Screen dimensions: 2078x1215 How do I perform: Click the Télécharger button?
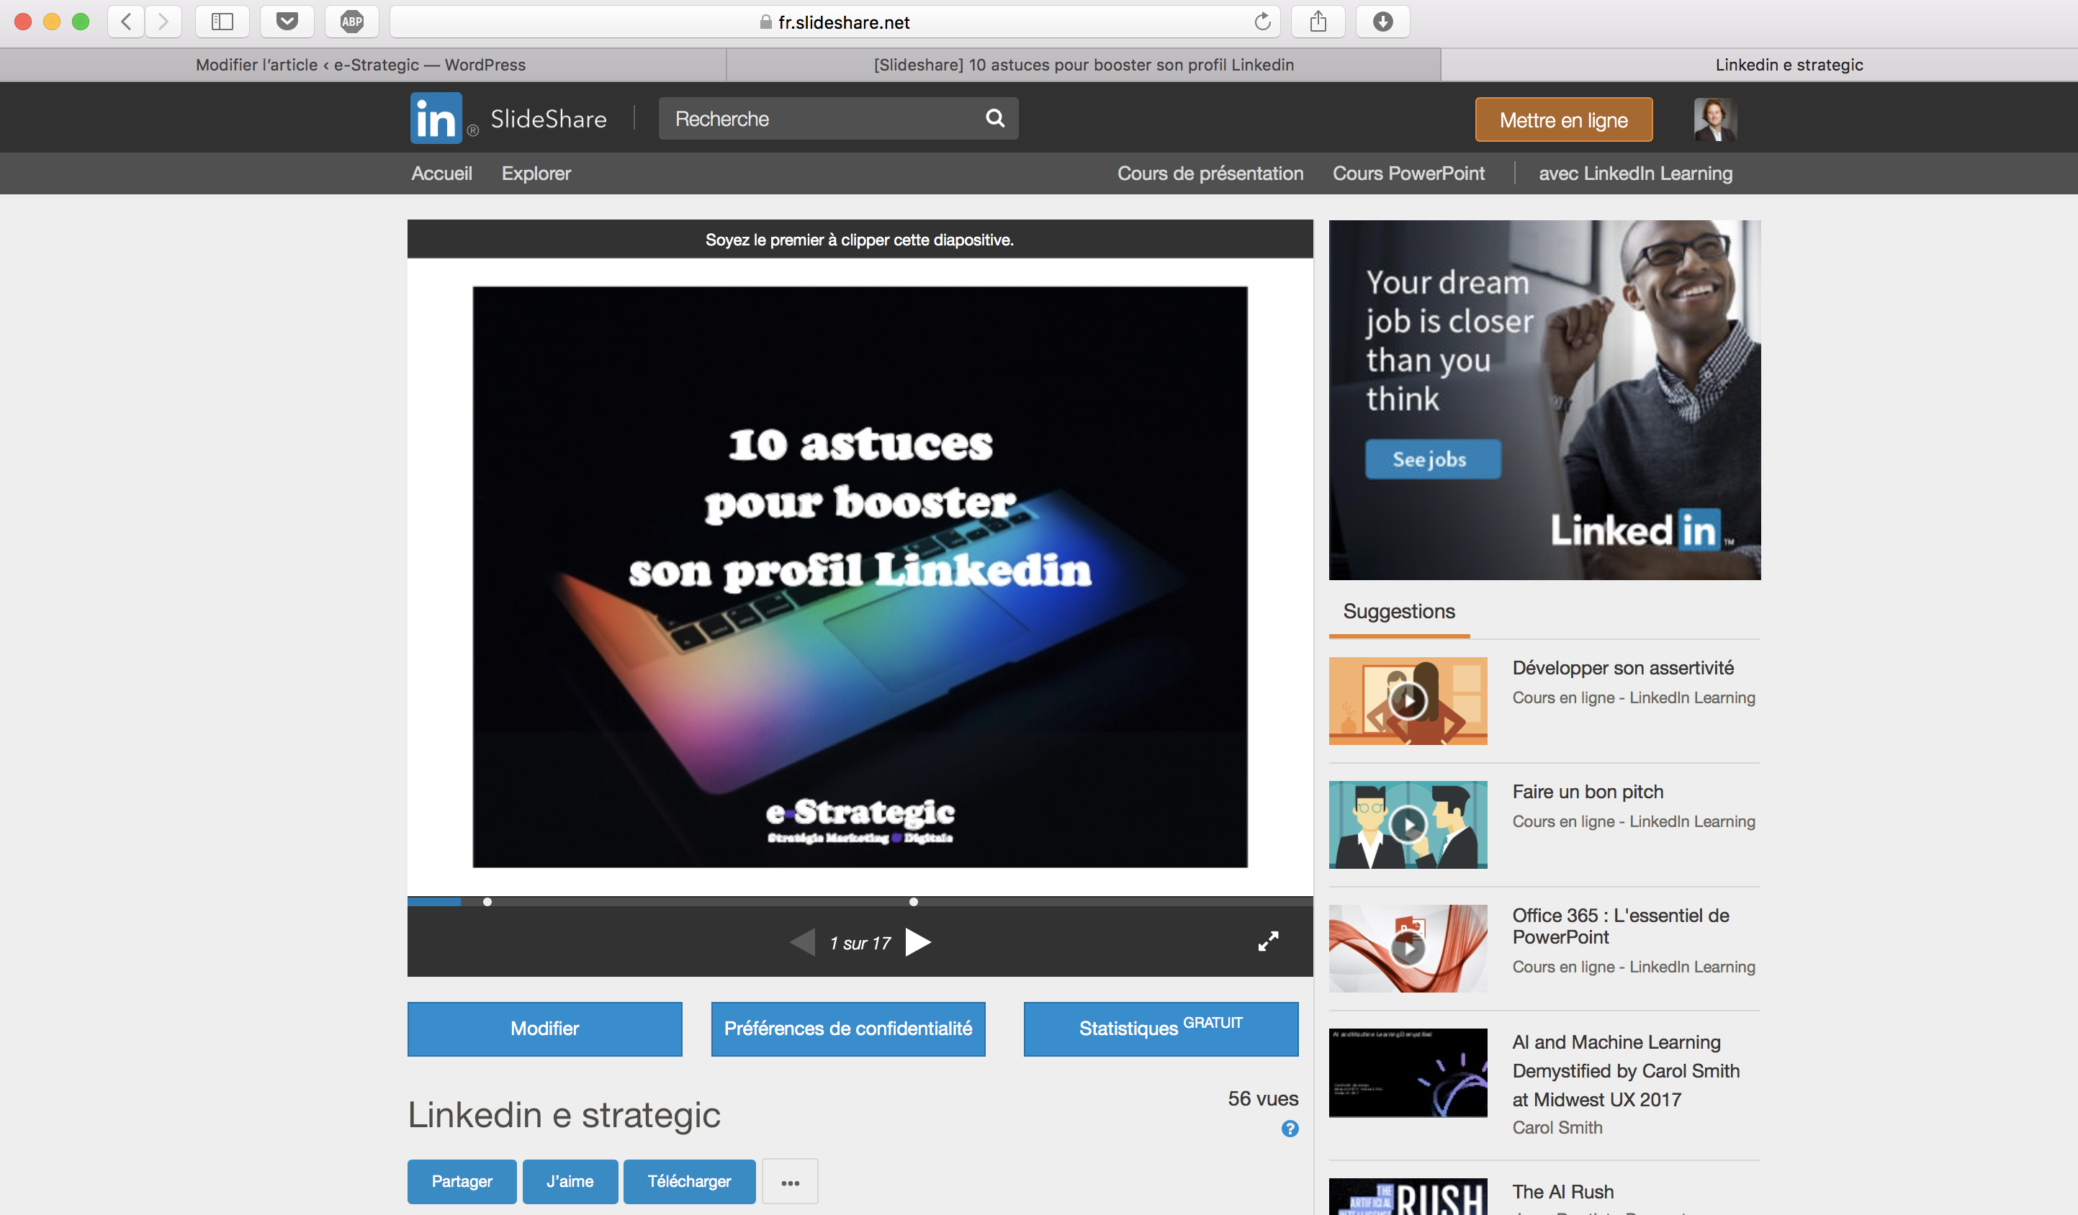pos(688,1181)
